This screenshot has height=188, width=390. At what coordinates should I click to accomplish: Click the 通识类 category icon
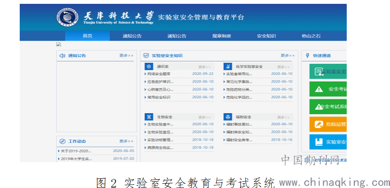click(x=149, y=67)
